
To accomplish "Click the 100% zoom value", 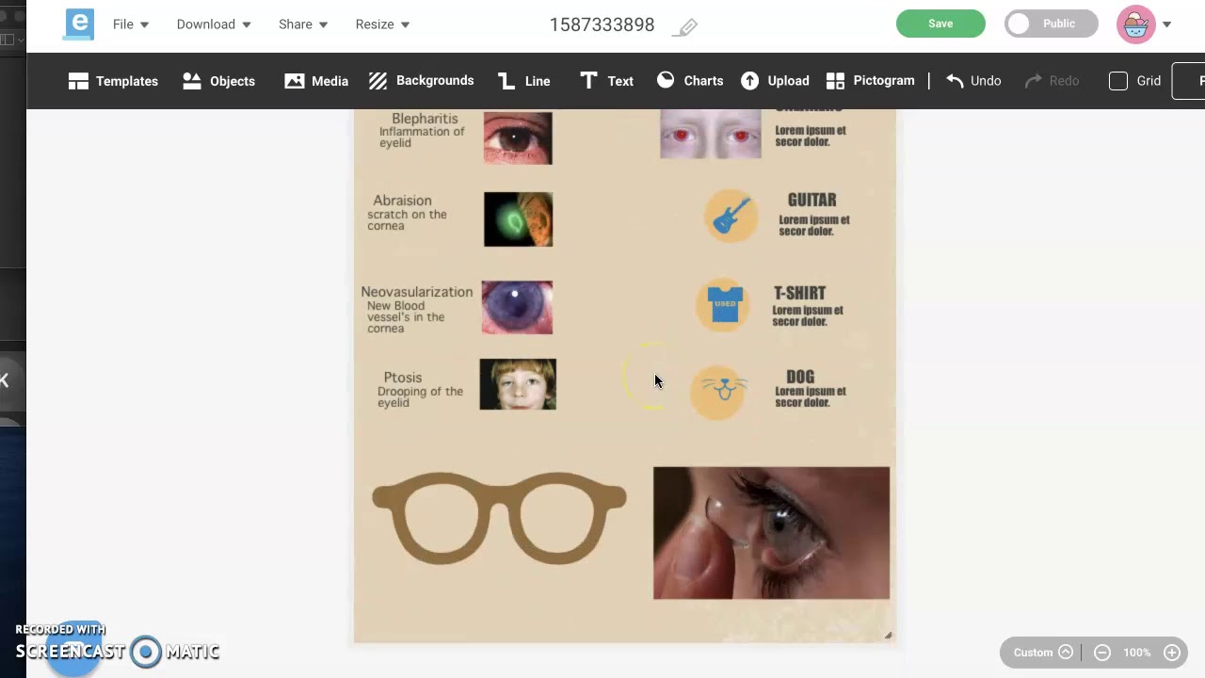I will click(1137, 653).
